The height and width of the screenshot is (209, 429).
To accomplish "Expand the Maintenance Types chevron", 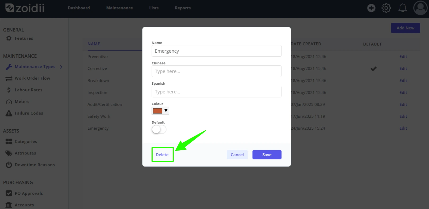I will coord(61,67).
